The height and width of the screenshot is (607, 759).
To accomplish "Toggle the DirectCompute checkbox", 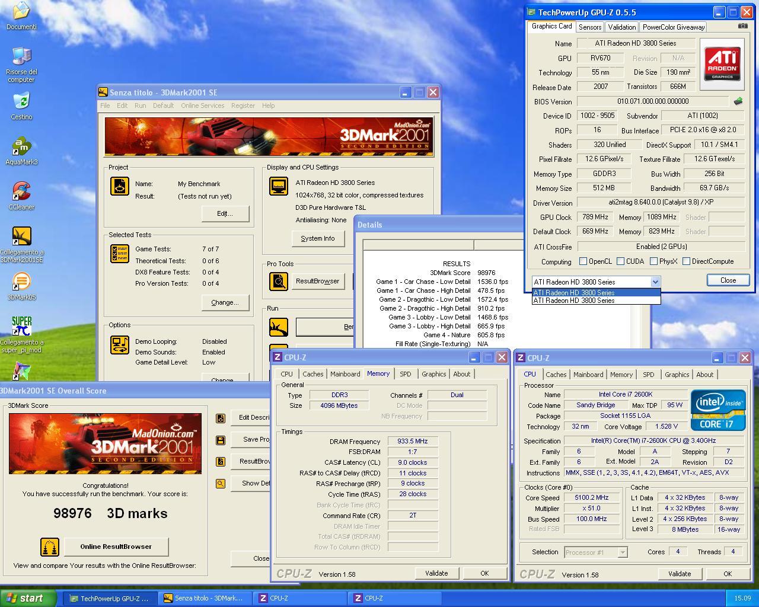I will pyautogui.click(x=686, y=261).
